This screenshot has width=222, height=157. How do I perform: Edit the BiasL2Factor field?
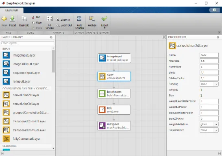click(x=209, y=119)
